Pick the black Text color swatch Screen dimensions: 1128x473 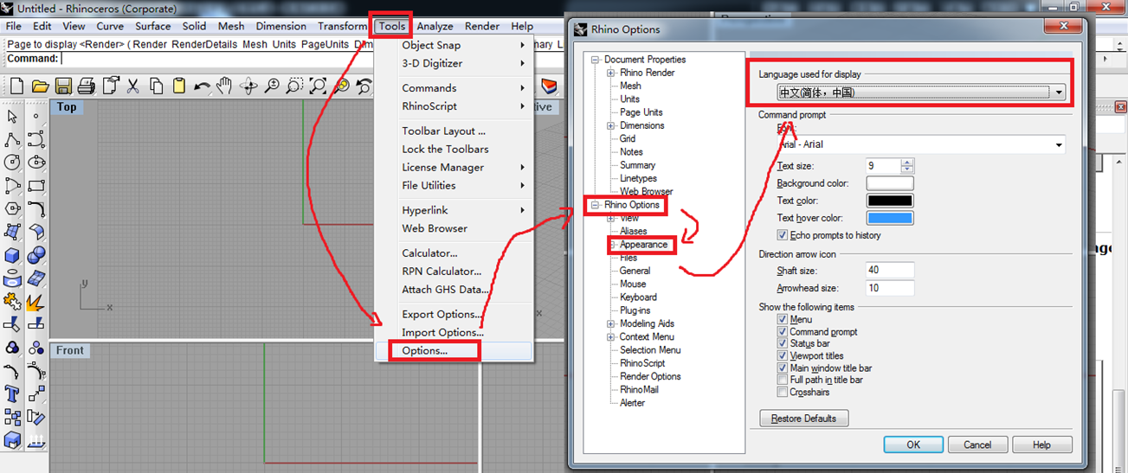(890, 201)
